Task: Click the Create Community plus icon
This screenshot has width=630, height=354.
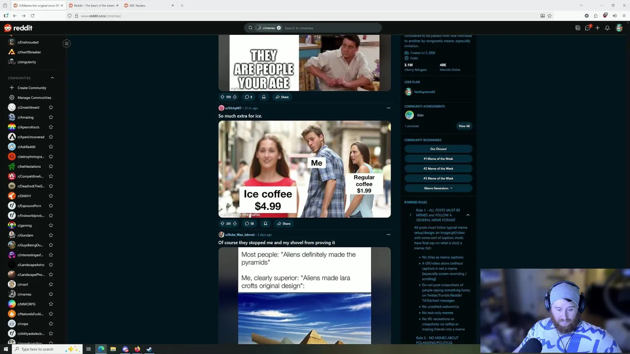Action: 12,88
